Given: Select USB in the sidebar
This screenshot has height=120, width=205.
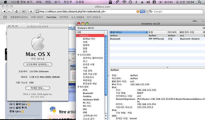Looking at the screenshot, I should click(x=85, y=112).
